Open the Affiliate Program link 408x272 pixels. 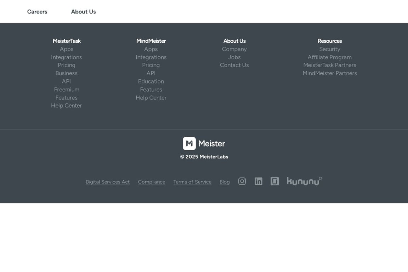click(x=330, y=57)
